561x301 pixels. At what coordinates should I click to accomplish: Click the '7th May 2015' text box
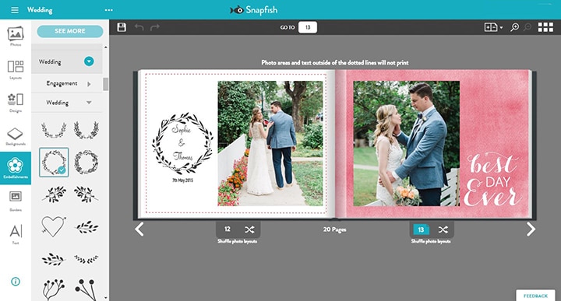tap(182, 180)
